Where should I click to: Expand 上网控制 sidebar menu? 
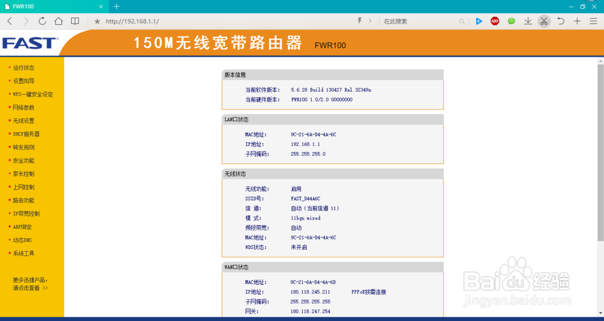tap(24, 187)
